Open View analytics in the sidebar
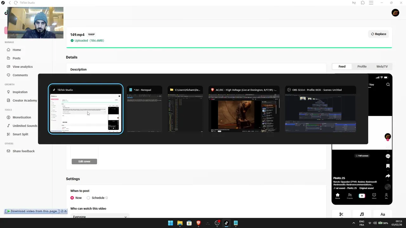 (x=23, y=67)
